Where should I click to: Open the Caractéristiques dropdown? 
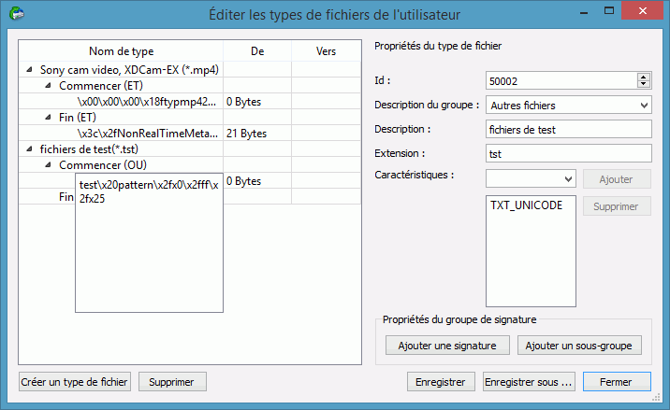(568, 178)
